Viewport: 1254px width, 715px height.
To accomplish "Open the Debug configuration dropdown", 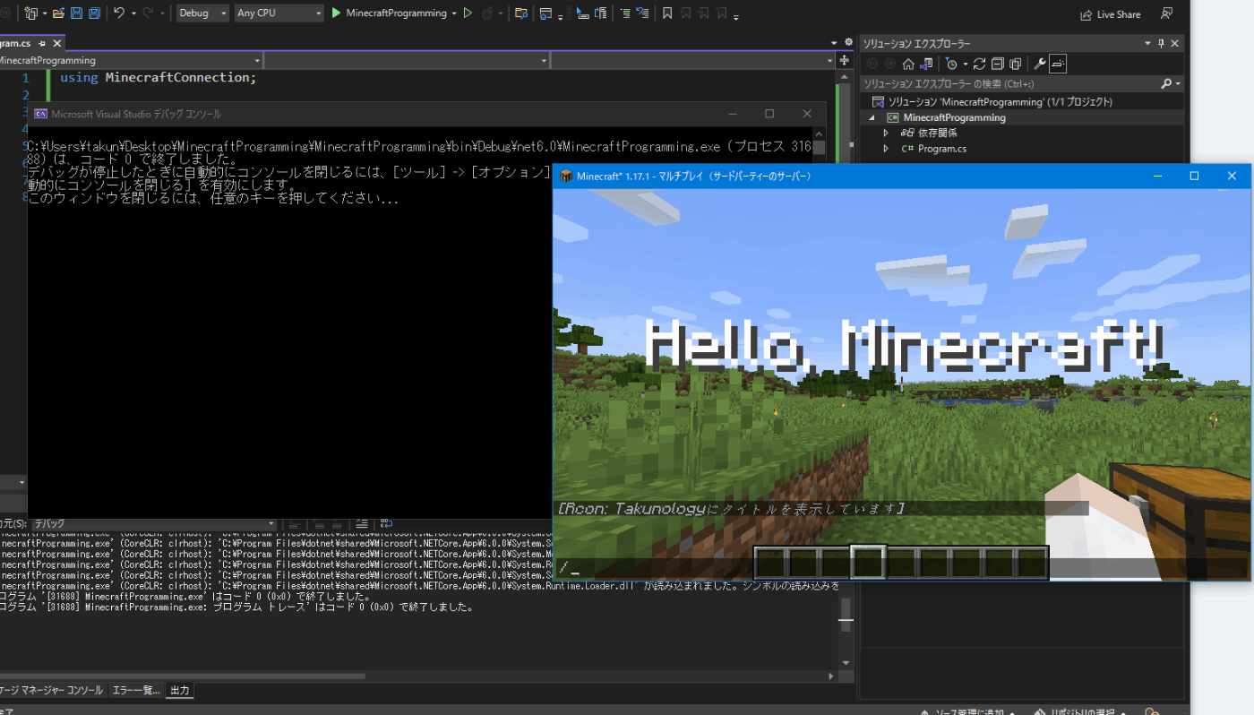I will [x=202, y=13].
